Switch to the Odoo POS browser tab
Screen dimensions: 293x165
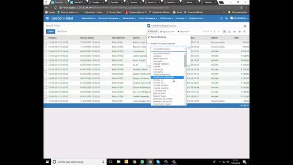[78, 2]
